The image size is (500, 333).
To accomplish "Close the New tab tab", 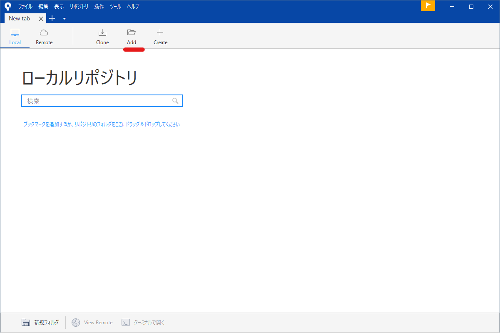I will [41, 19].
